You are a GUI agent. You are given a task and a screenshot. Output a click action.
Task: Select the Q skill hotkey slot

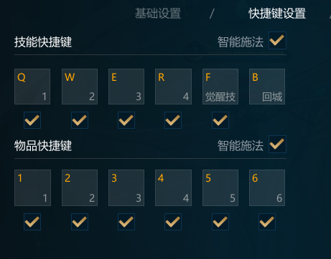[32, 87]
